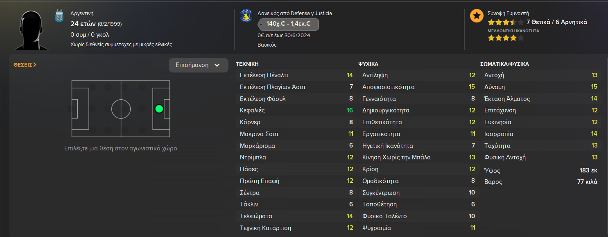Click the transfer value tag 140χ.€ - 1,4εκ.€
Viewport: 608px width, 237px height.
[288, 24]
